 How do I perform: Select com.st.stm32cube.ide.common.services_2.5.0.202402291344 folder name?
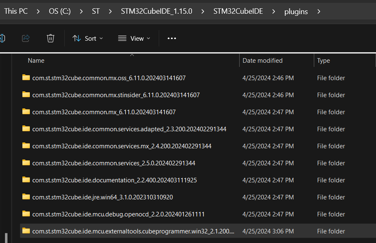[114, 163]
